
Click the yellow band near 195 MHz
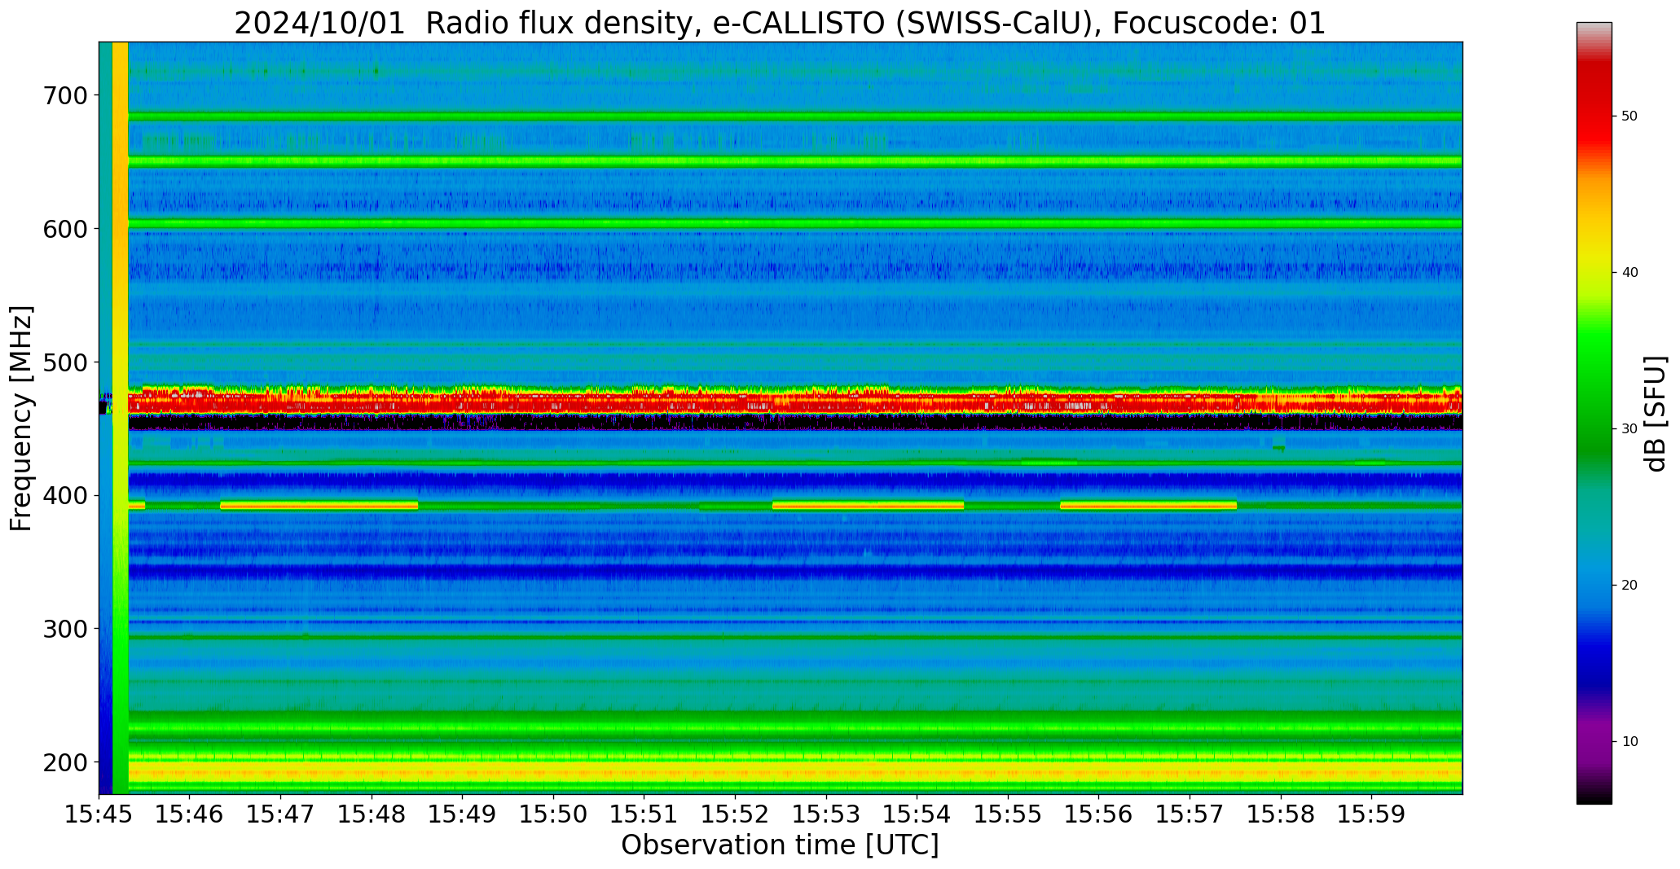pyautogui.click(x=794, y=771)
